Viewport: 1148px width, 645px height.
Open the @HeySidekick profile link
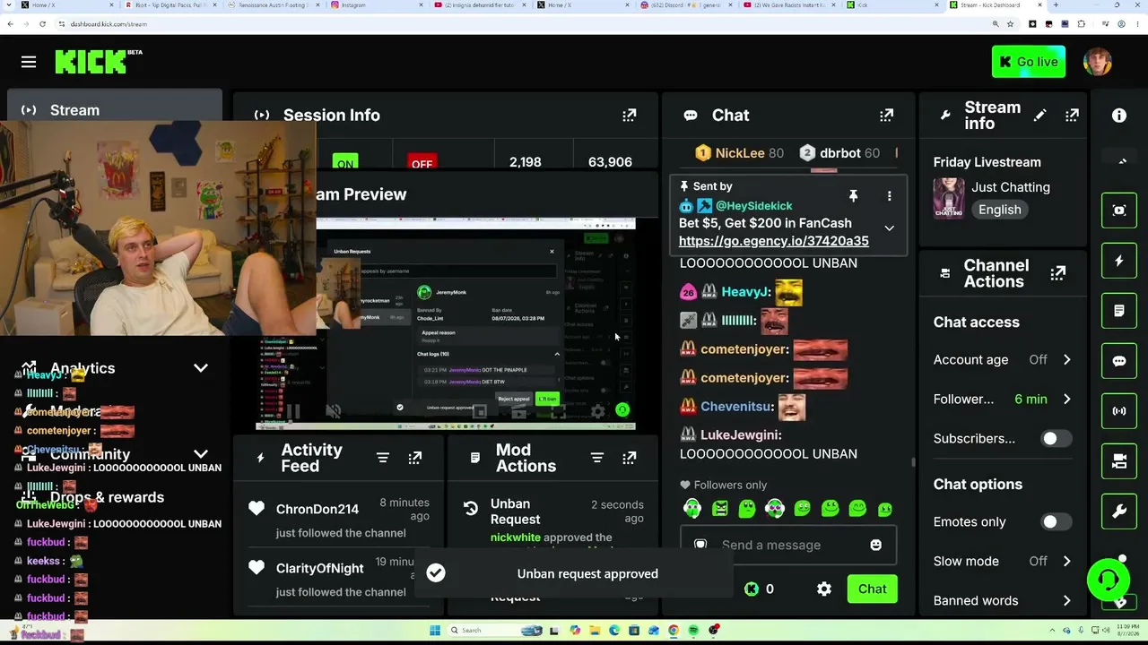click(x=753, y=206)
